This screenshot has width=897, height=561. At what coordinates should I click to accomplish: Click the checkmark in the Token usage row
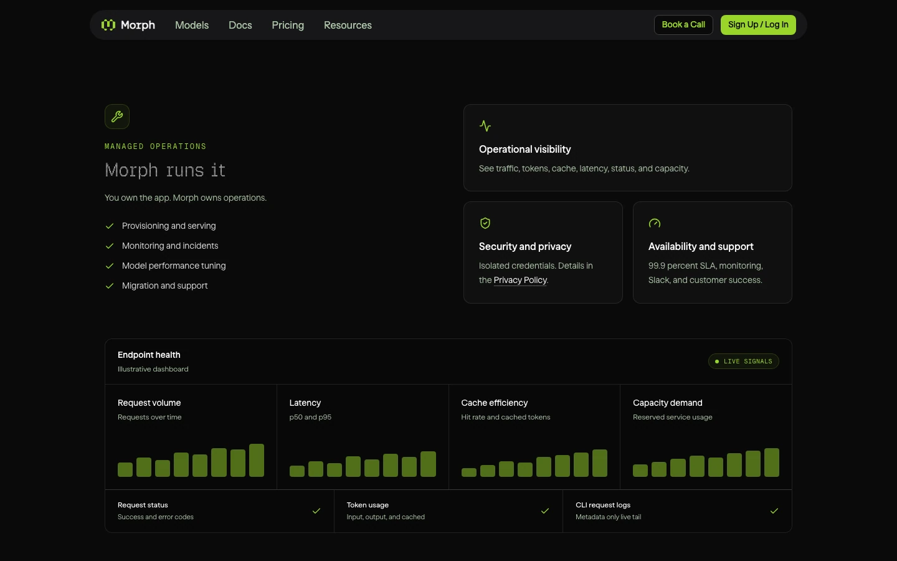(x=545, y=511)
